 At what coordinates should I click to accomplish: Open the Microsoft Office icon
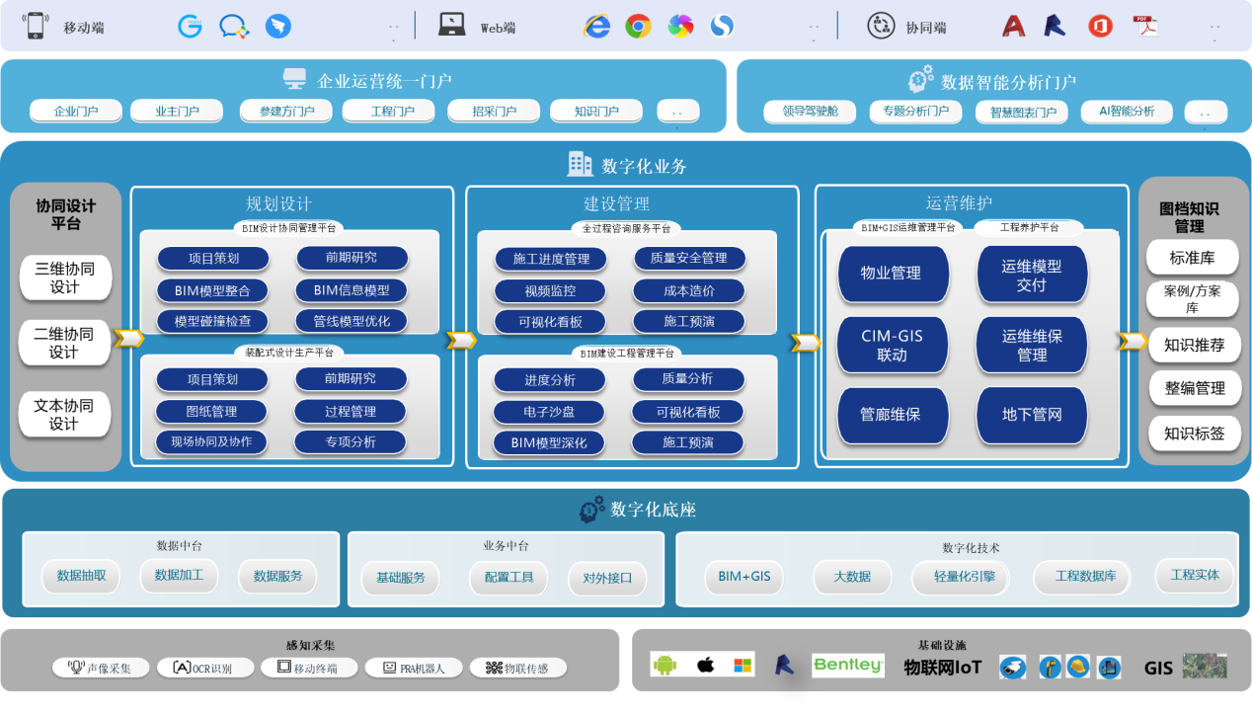pyautogui.click(x=1100, y=26)
